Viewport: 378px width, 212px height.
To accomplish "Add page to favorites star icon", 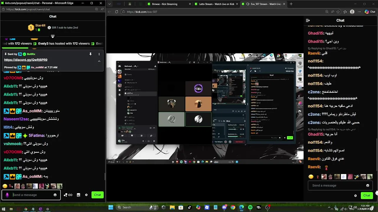I will pyautogui.click(x=338, y=12).
